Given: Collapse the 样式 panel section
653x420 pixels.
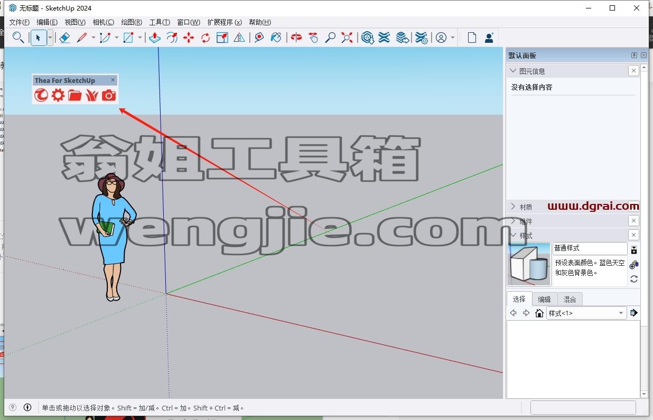Looking at the screenshot, I should tap(512, 235).
